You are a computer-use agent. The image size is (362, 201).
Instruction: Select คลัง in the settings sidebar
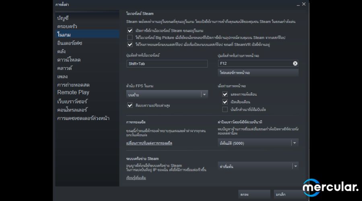[x=62, y=51]
